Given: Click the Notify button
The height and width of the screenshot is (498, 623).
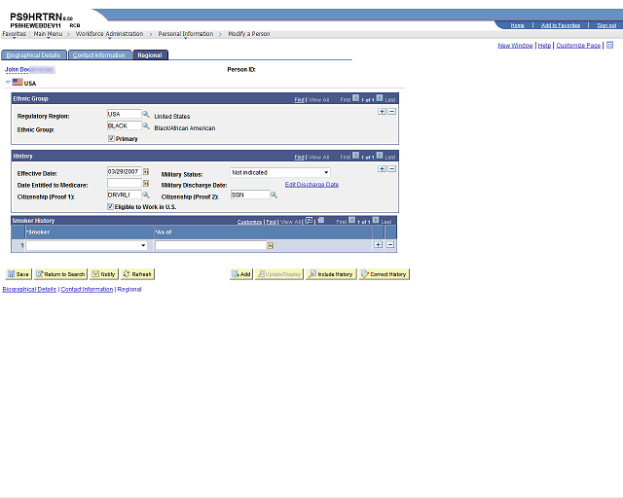Looking at the screenshot, I should tap(104, 274).
